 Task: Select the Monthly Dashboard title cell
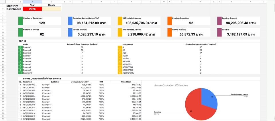click(14, 7)
